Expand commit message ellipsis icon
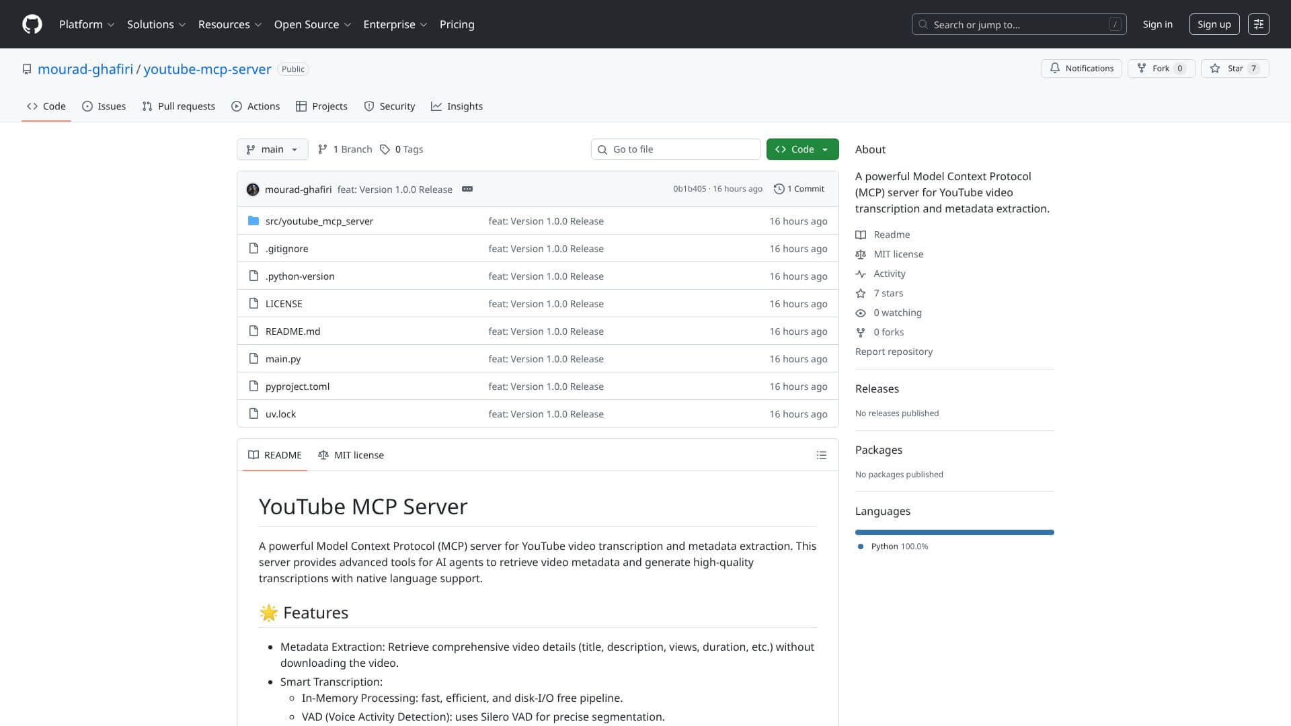This screenshot has height=726, width=1291. (467, 189)
